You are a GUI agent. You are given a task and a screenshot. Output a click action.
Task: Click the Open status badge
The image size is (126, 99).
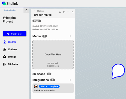(37, 21)
